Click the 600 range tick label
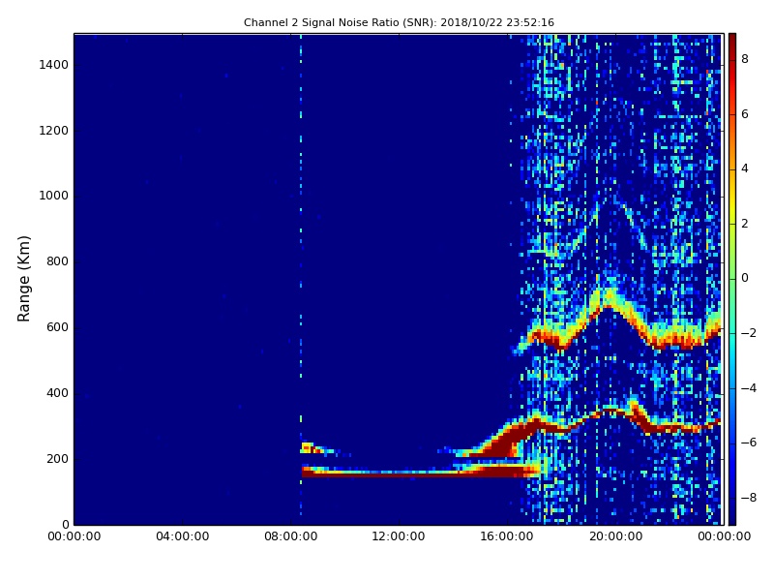774x581 pixels. pyautogui.click(x=57, y=327)
